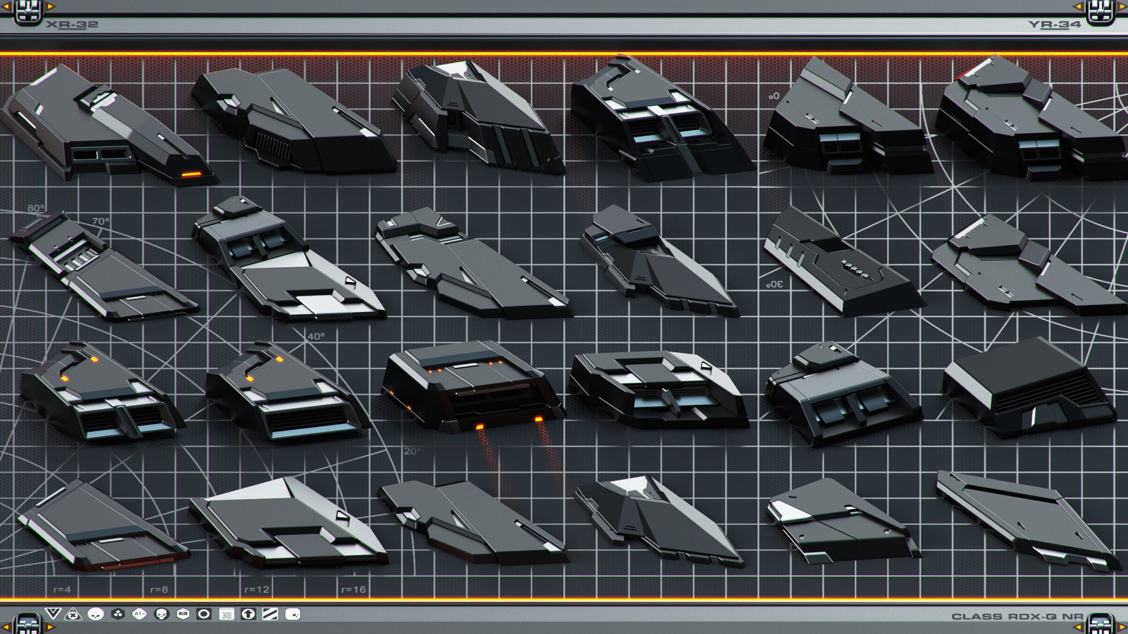Image resolution: width=1128 pixels, height=634 pixels.
Task: Open the QR code icon
Action: [226, 614]
